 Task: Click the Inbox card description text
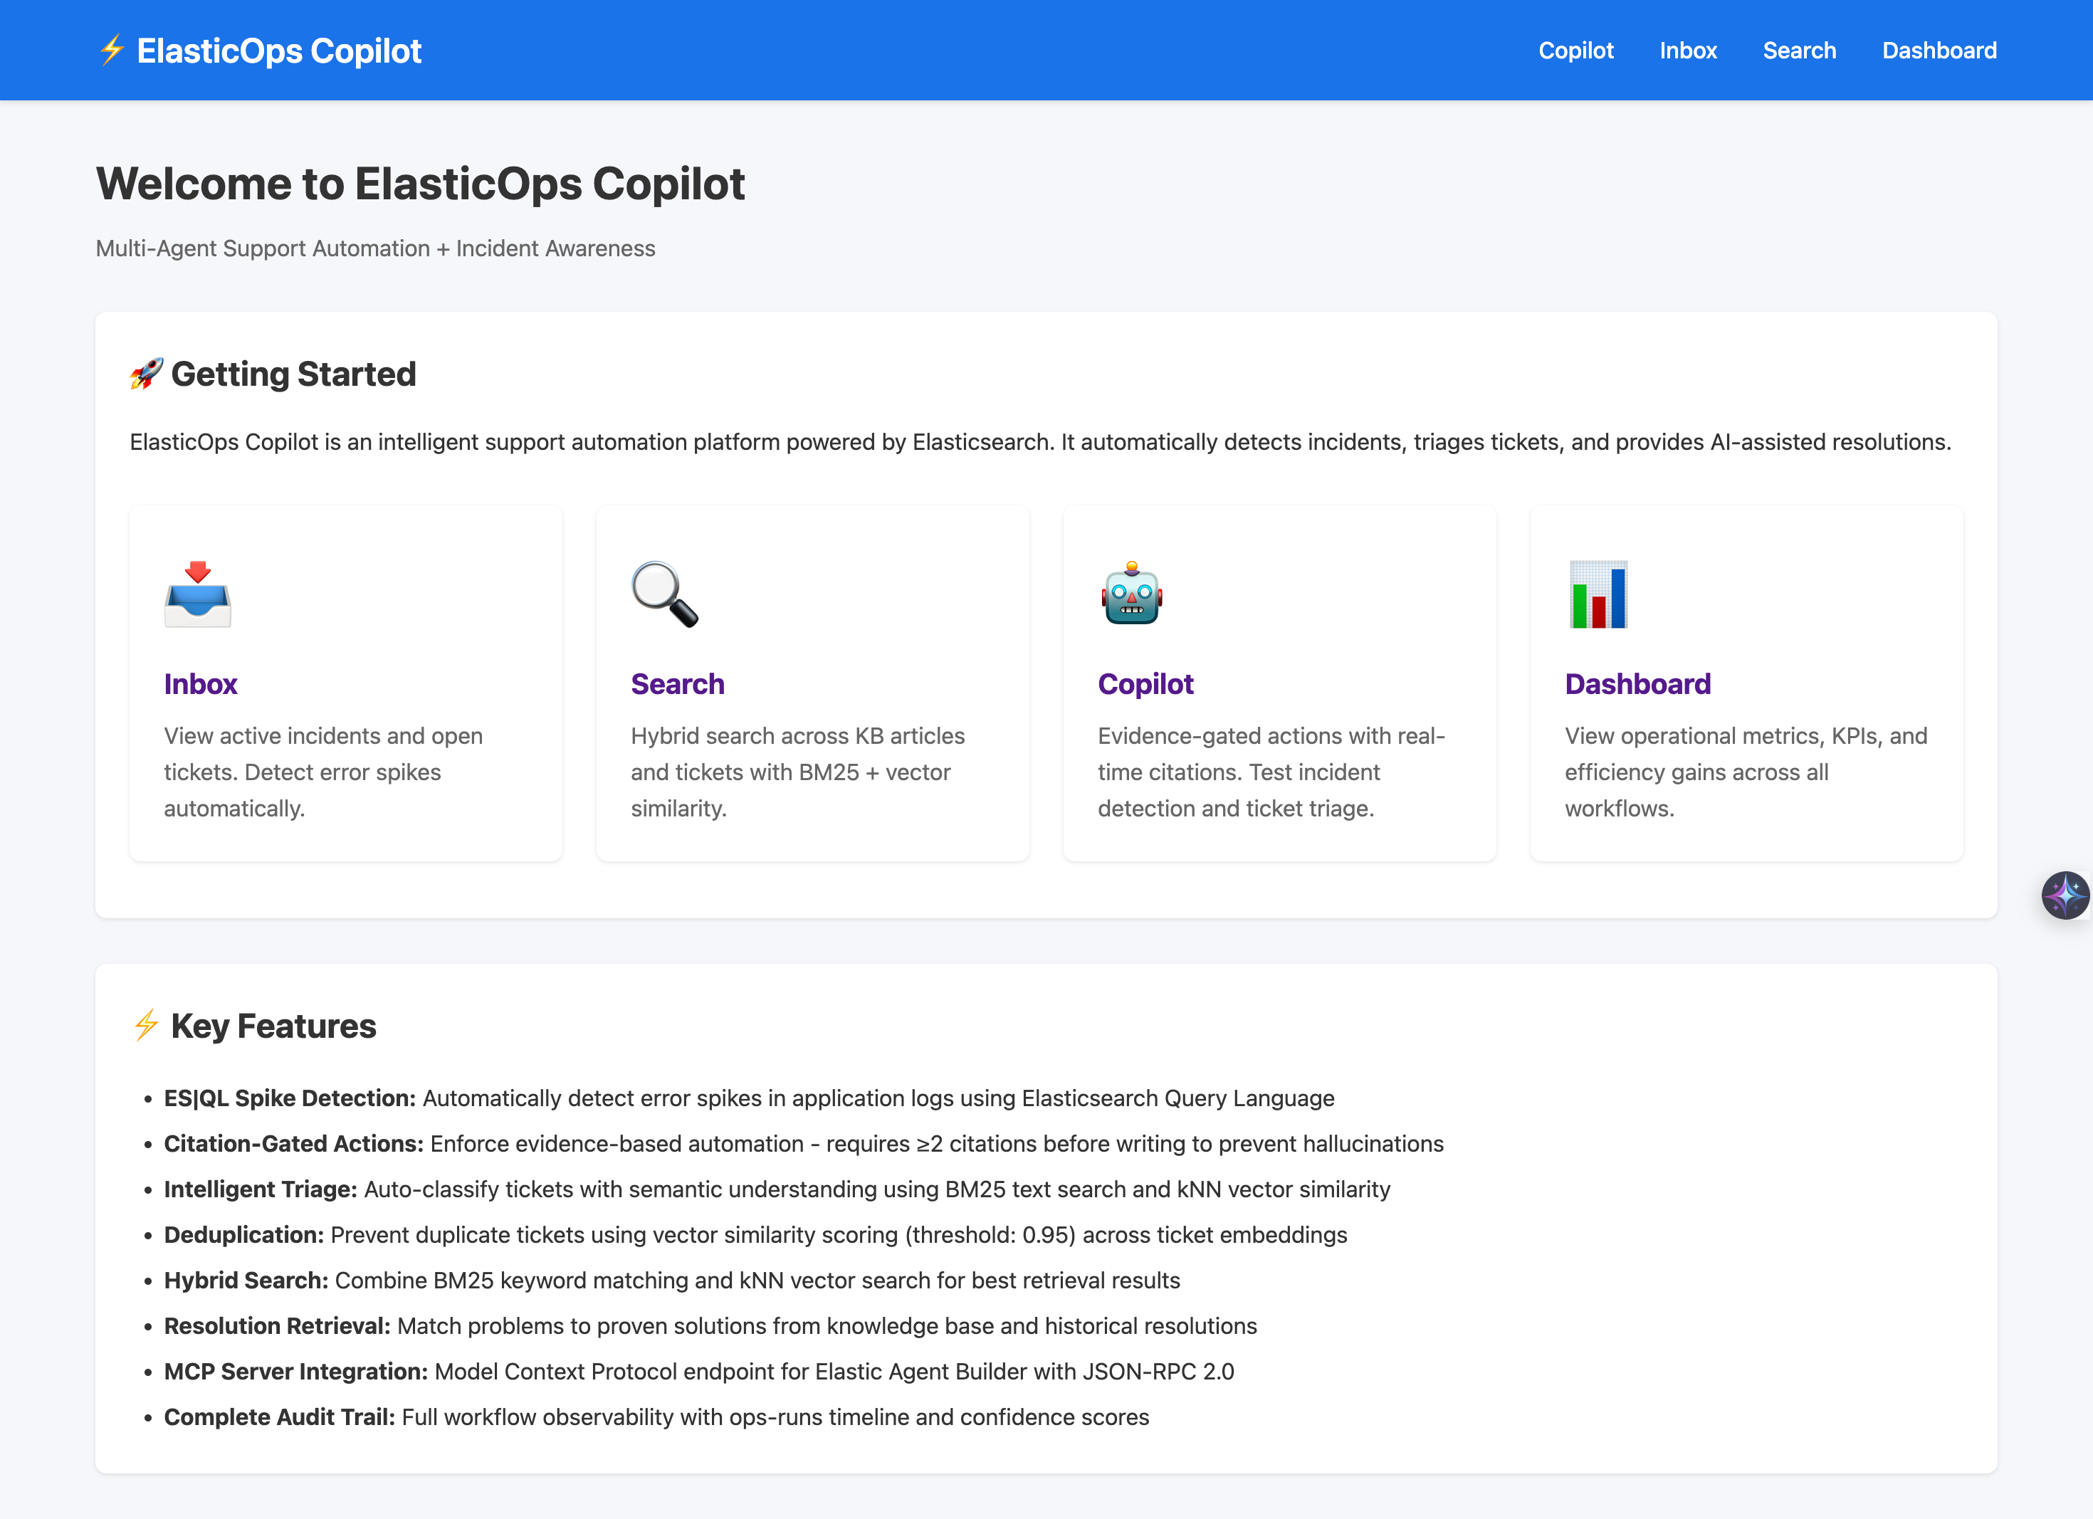coord(323,772)
